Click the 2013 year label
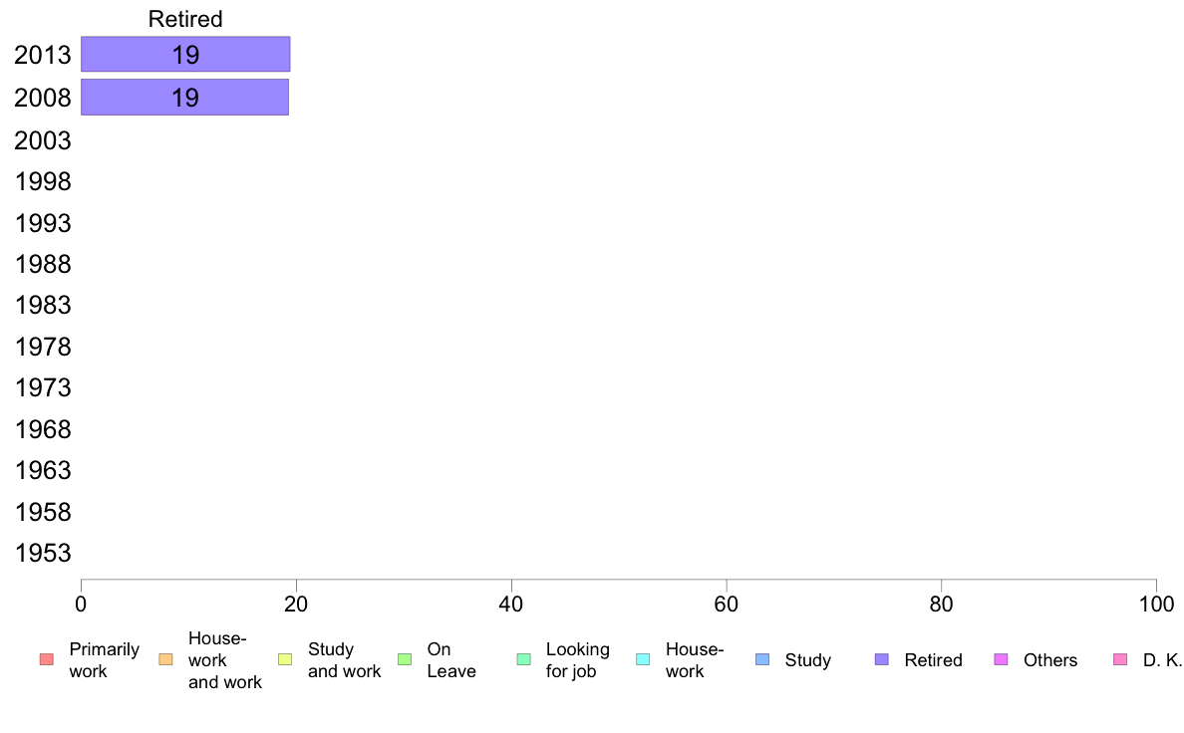 click(x=42, y=55)
